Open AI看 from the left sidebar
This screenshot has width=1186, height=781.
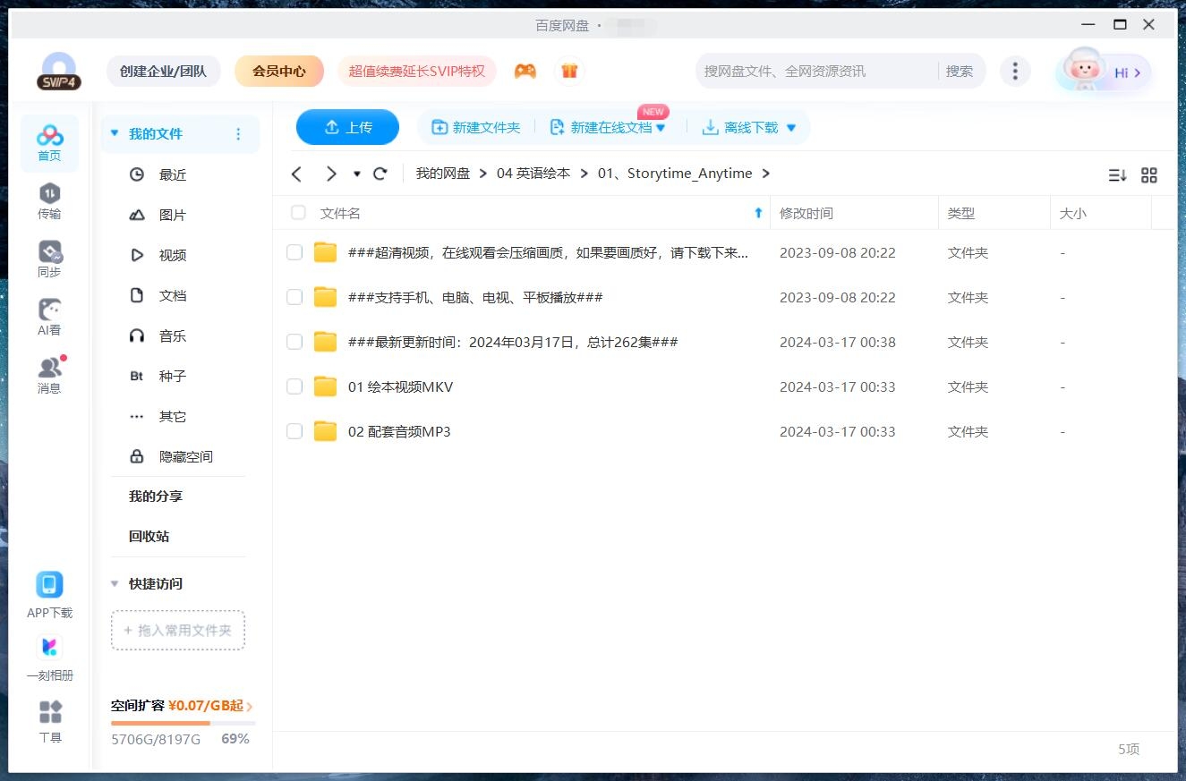(x=48, y=313)
